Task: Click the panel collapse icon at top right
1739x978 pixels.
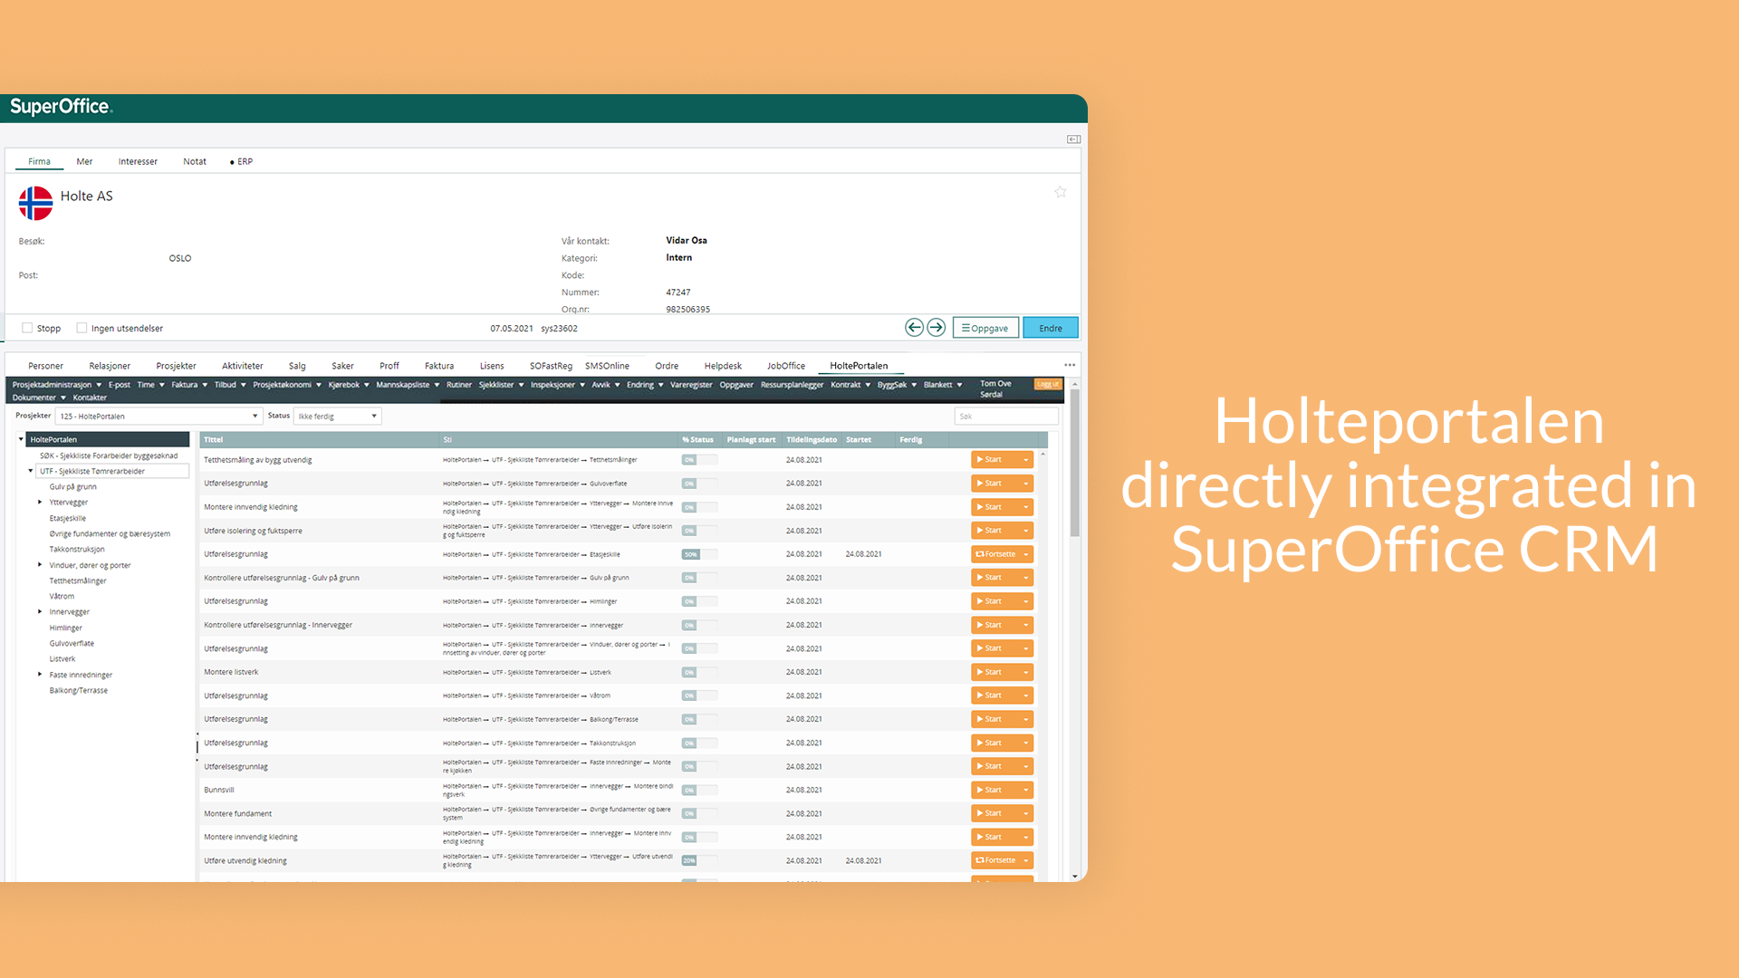Action: click(1073, 139)
